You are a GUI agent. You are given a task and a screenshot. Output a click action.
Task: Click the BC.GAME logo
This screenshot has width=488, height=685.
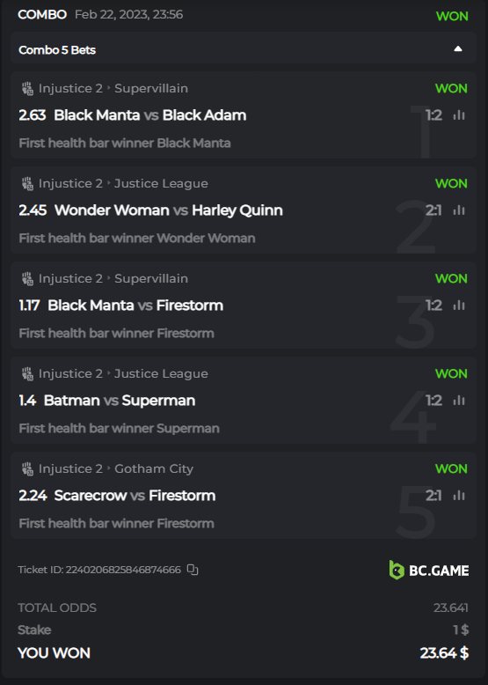429,571
